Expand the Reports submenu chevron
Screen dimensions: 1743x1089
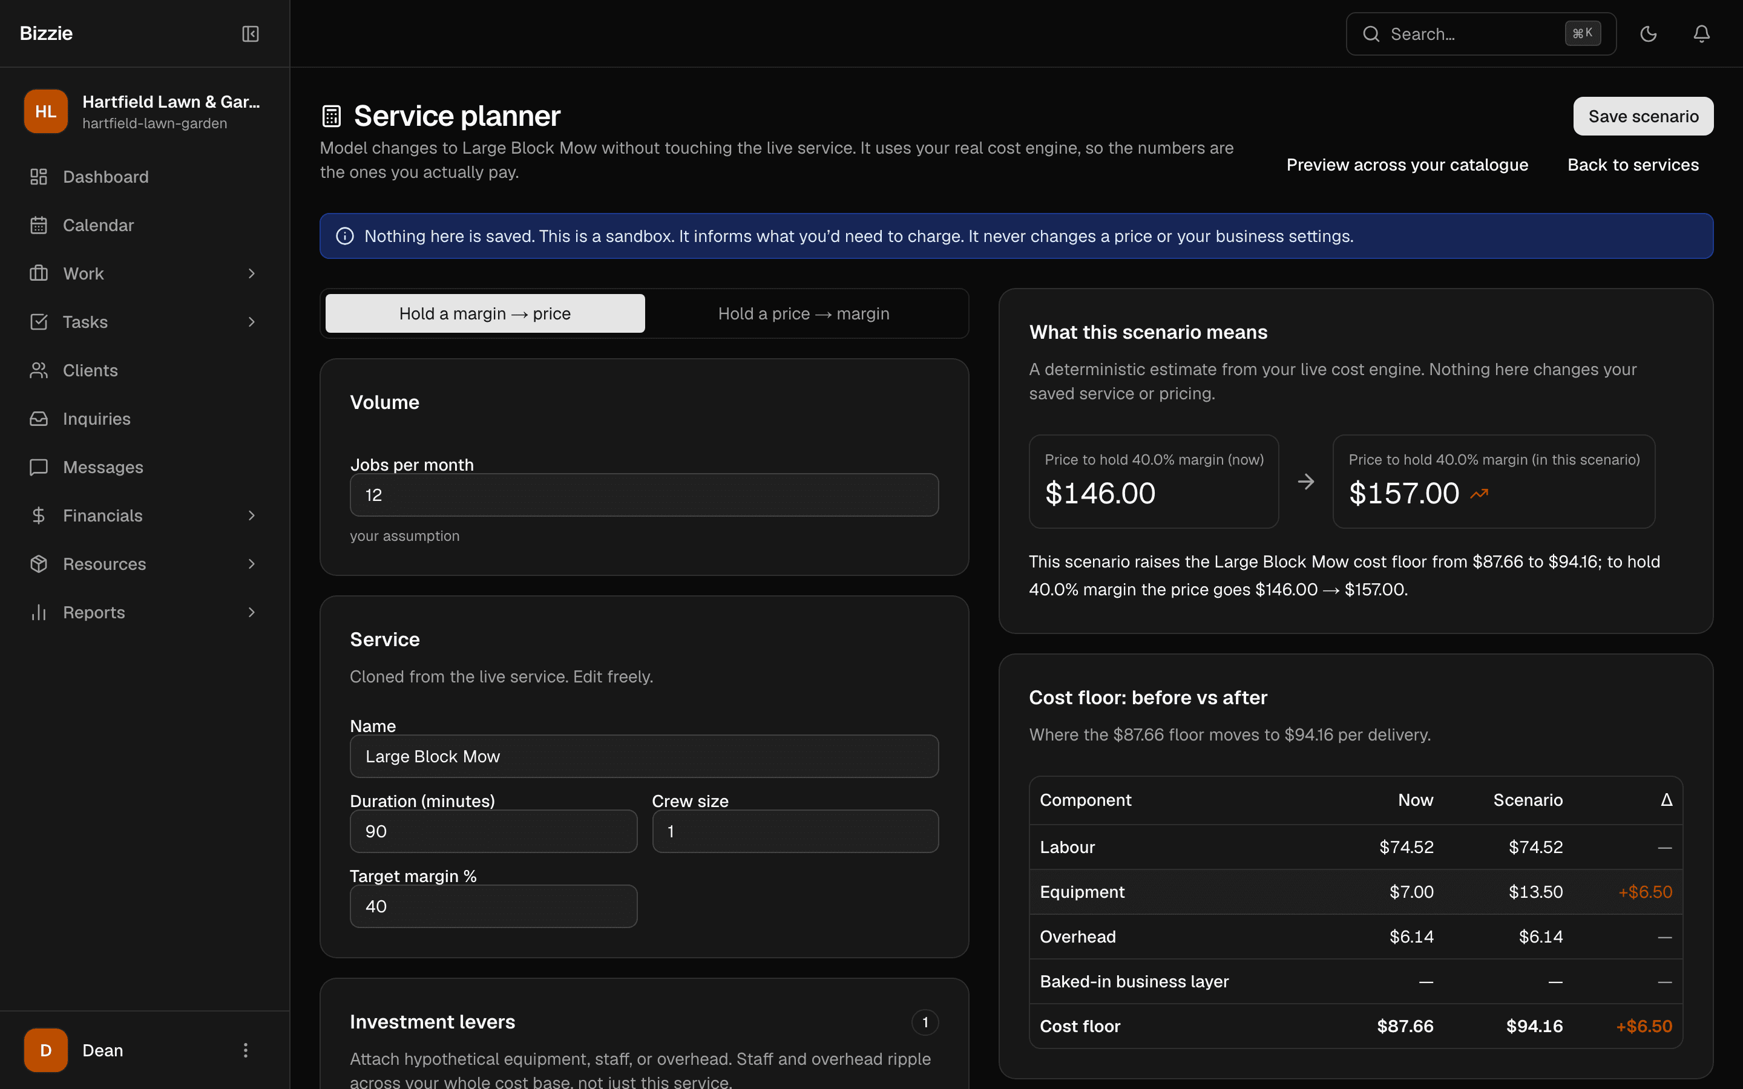pos(251,612)
